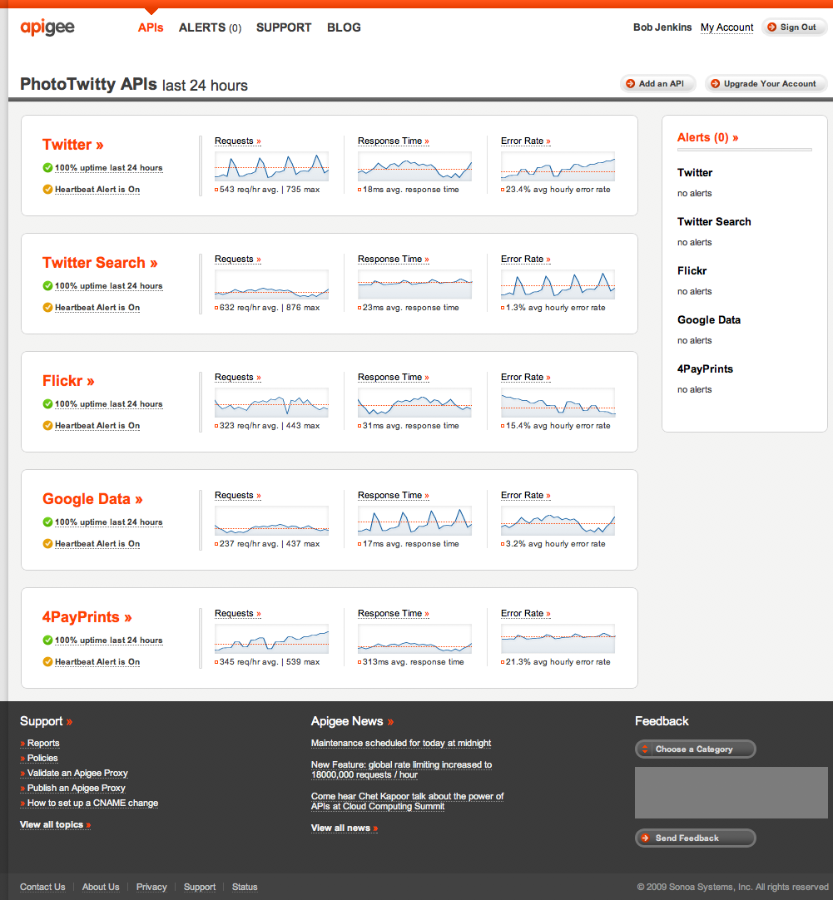The width and height of the screenshot is (833, 900).
Task: Open the ALERTS (0) tab
Action: click(x=210, y=27)
